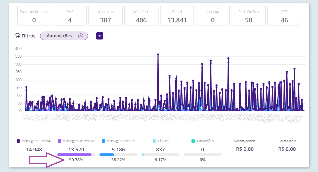318x172 pixels.
Task: Toggle the Cliques legend swatch
Action: (154, 141)
